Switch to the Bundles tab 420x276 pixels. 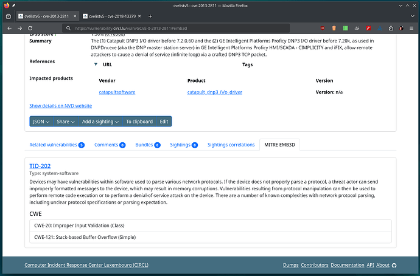point(147,145)
